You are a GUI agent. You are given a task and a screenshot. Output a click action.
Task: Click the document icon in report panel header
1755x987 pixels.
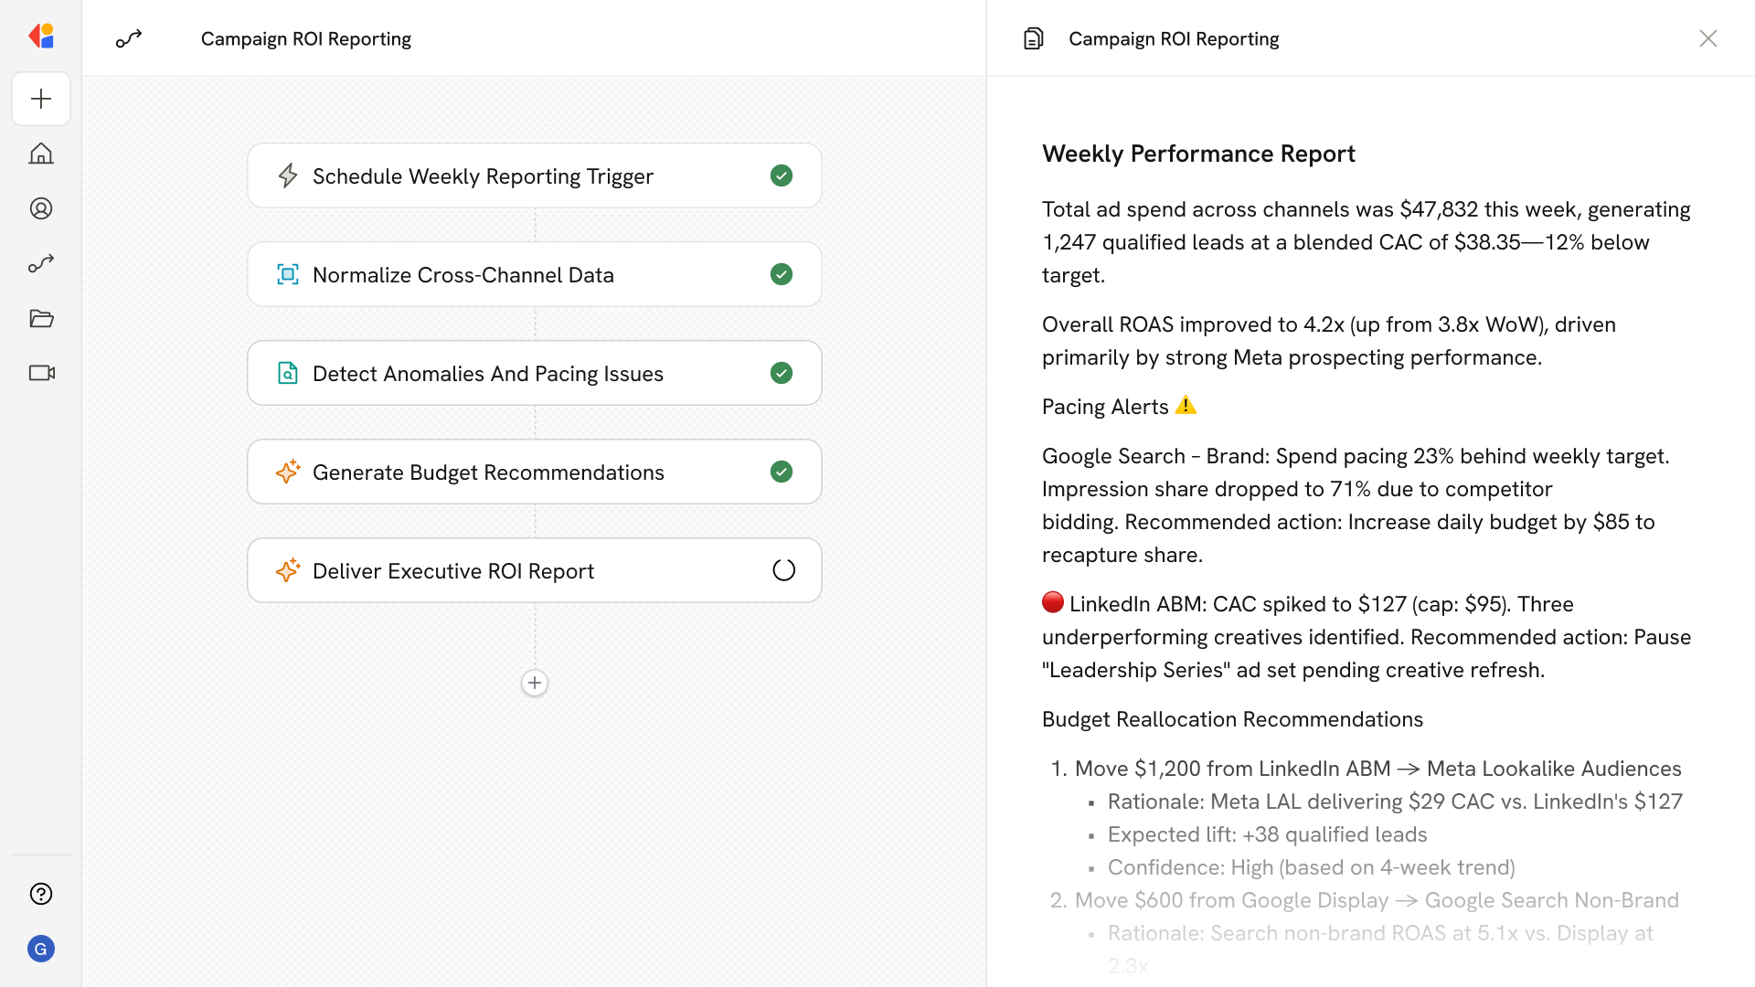coord(1033,38)
